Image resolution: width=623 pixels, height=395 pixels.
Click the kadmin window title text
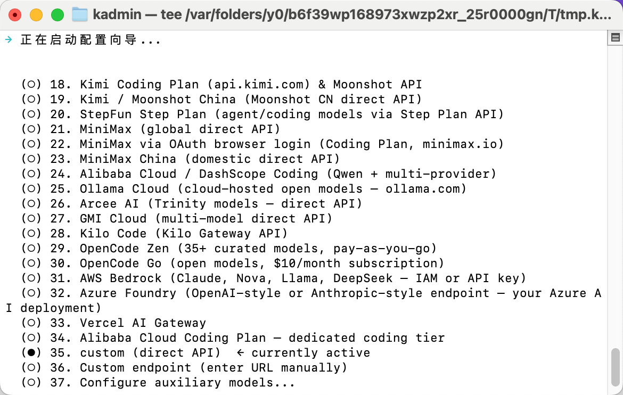point(351,15)
